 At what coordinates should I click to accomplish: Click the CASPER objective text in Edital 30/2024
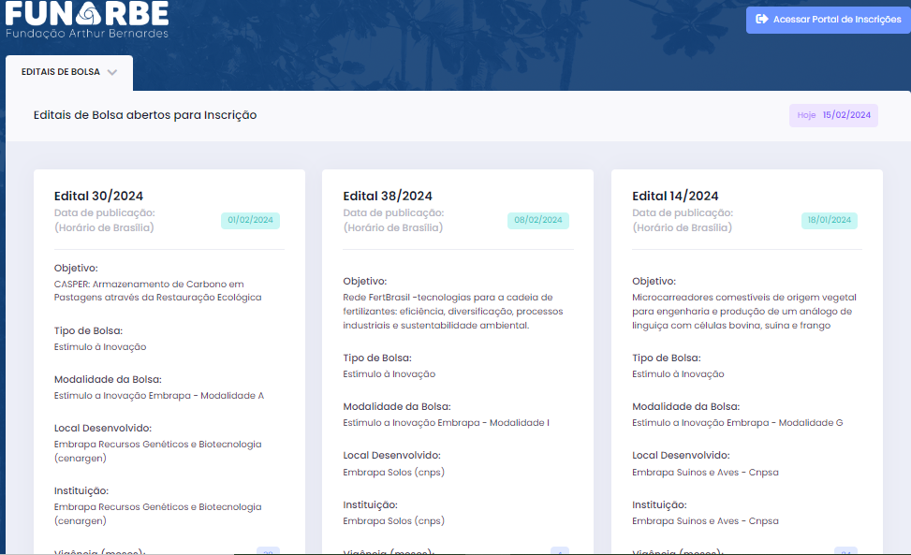coord(157,290)
